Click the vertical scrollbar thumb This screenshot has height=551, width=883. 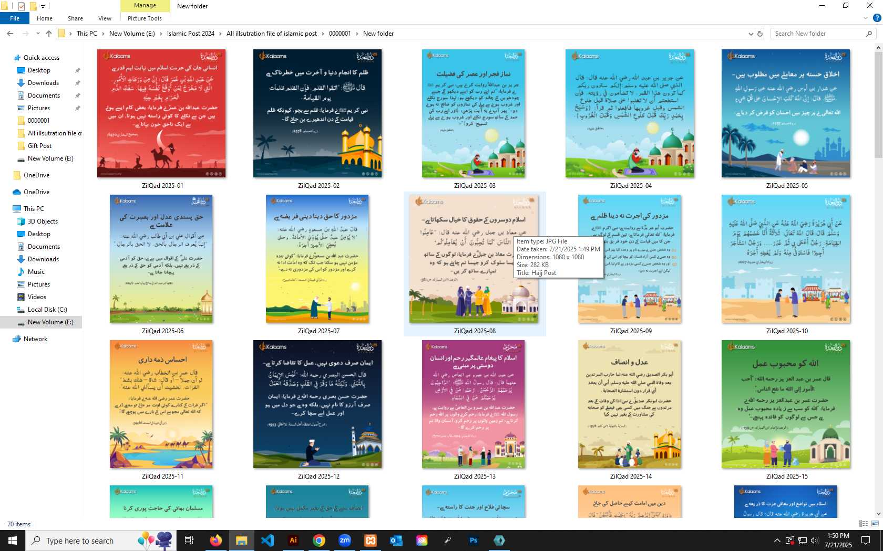point(878,105)
